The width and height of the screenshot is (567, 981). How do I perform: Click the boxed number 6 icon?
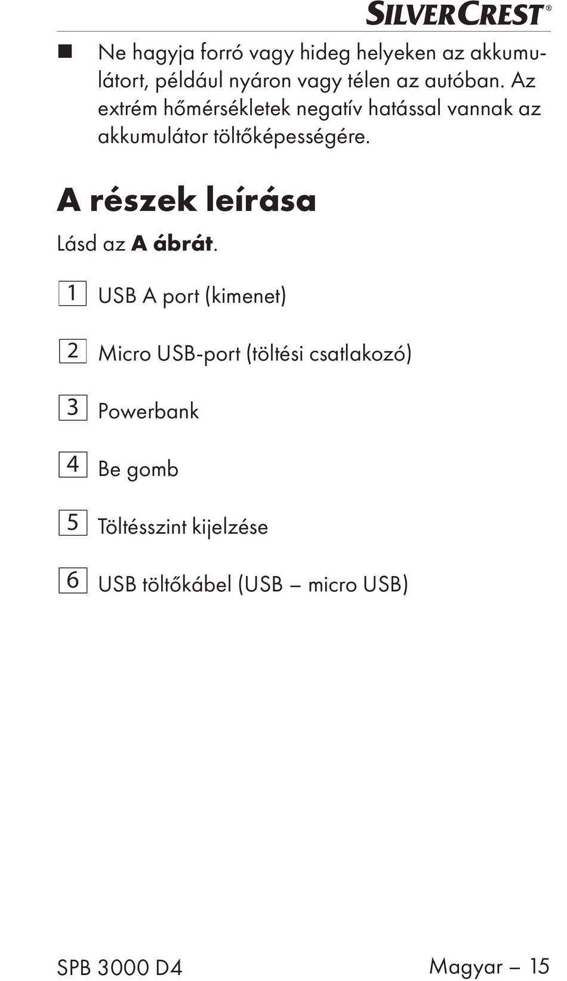pos(72,580)
